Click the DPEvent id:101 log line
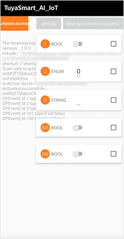Viewport: 124px width, 239px height. point(34,114)
